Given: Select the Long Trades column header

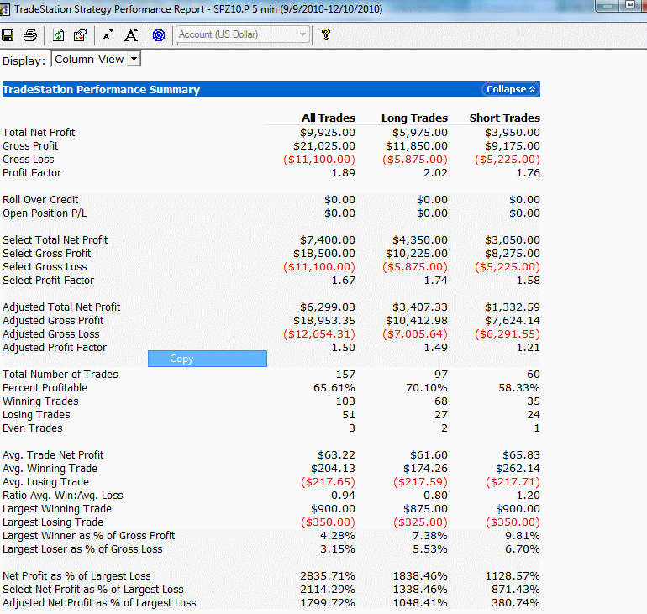Looking at the screenshot, I should (x=414, y=118).
